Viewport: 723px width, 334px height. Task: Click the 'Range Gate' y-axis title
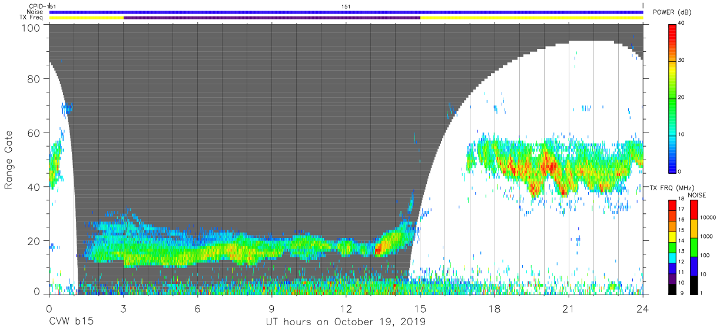tap(8, 160)
